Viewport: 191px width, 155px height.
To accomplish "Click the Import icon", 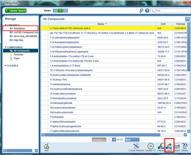I will pos(161,146).
